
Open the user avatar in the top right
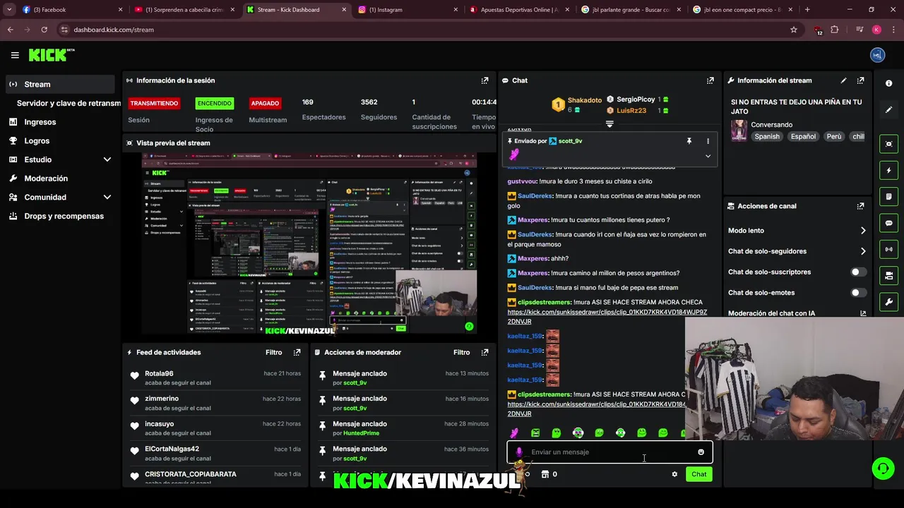(877, 55)
